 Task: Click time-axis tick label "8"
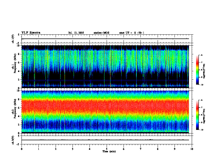point(158,149)
